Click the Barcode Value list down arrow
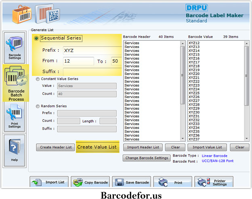 pyautogui.click(x=247, y=138)
